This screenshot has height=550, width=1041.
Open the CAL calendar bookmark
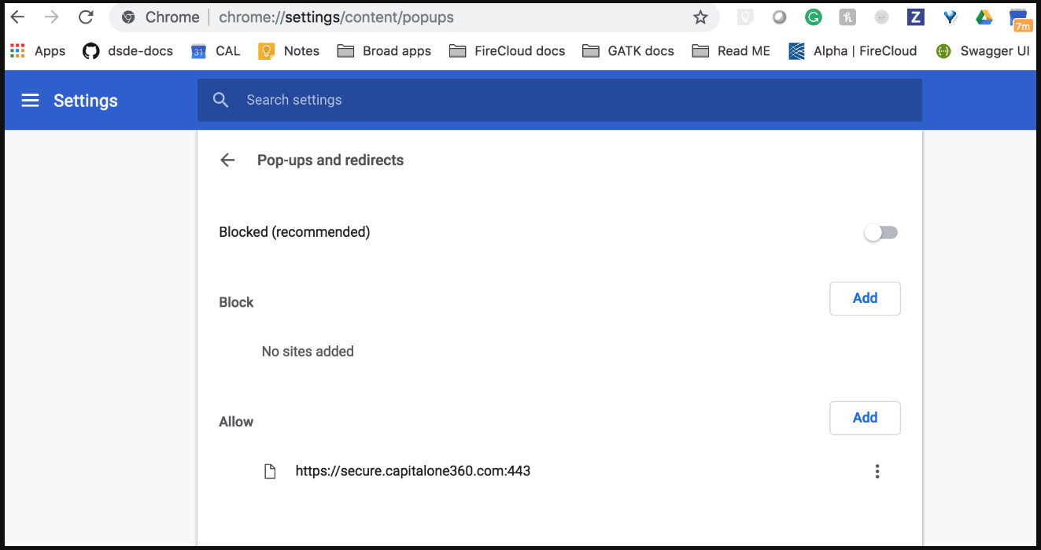216,51
